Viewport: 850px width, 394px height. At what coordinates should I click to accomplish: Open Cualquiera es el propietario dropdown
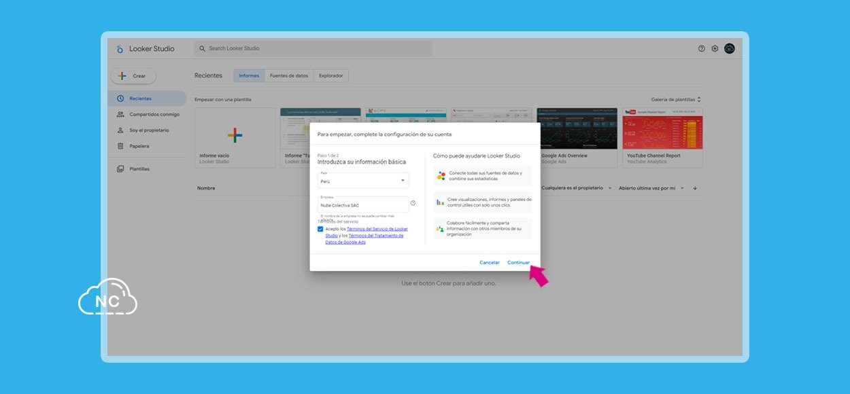pos(577,188)
